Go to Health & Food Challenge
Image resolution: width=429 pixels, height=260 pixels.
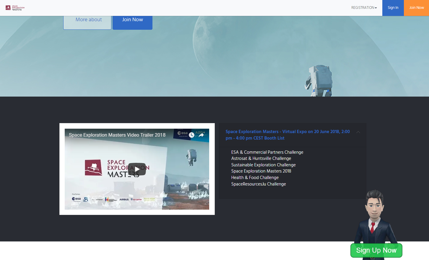(255, 178)
